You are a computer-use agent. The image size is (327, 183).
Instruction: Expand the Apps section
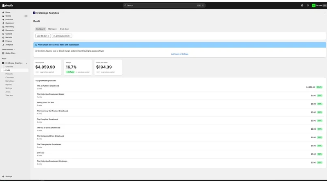(x=4, y=59)
